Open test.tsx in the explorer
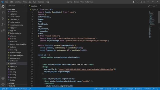The width and height of the screenshot is (160, 90). click(x=13, y=80)
